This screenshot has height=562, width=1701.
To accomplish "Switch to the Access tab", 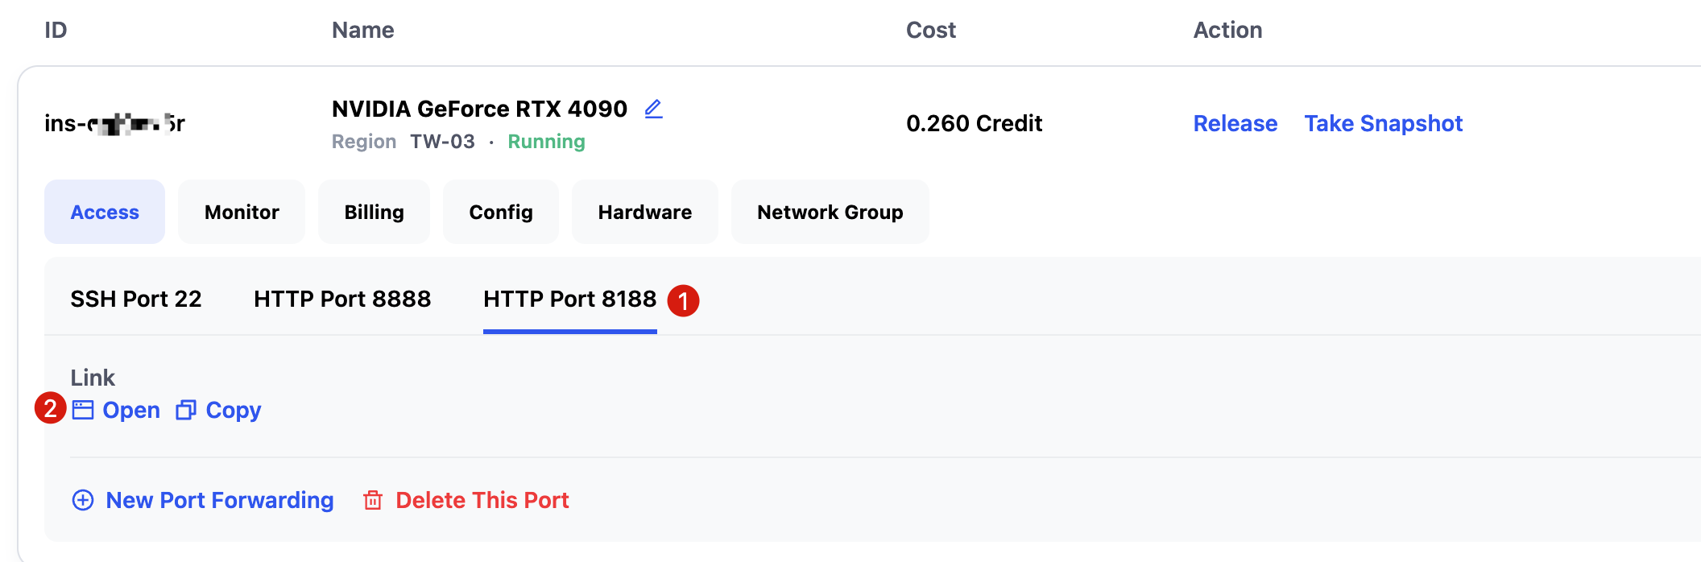I will coord(105,212).
